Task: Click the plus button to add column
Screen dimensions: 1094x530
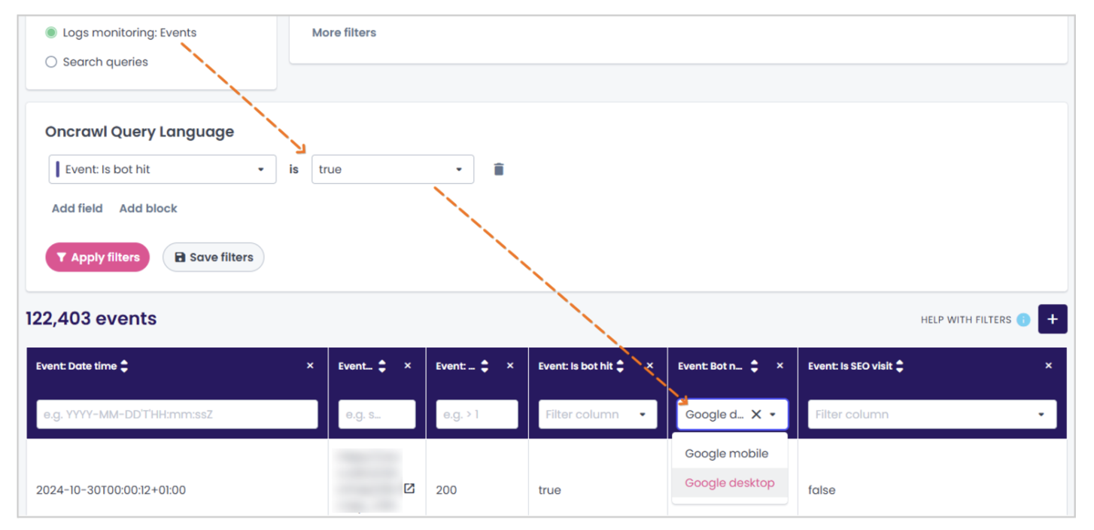Action: click(x=1053, y=319)
